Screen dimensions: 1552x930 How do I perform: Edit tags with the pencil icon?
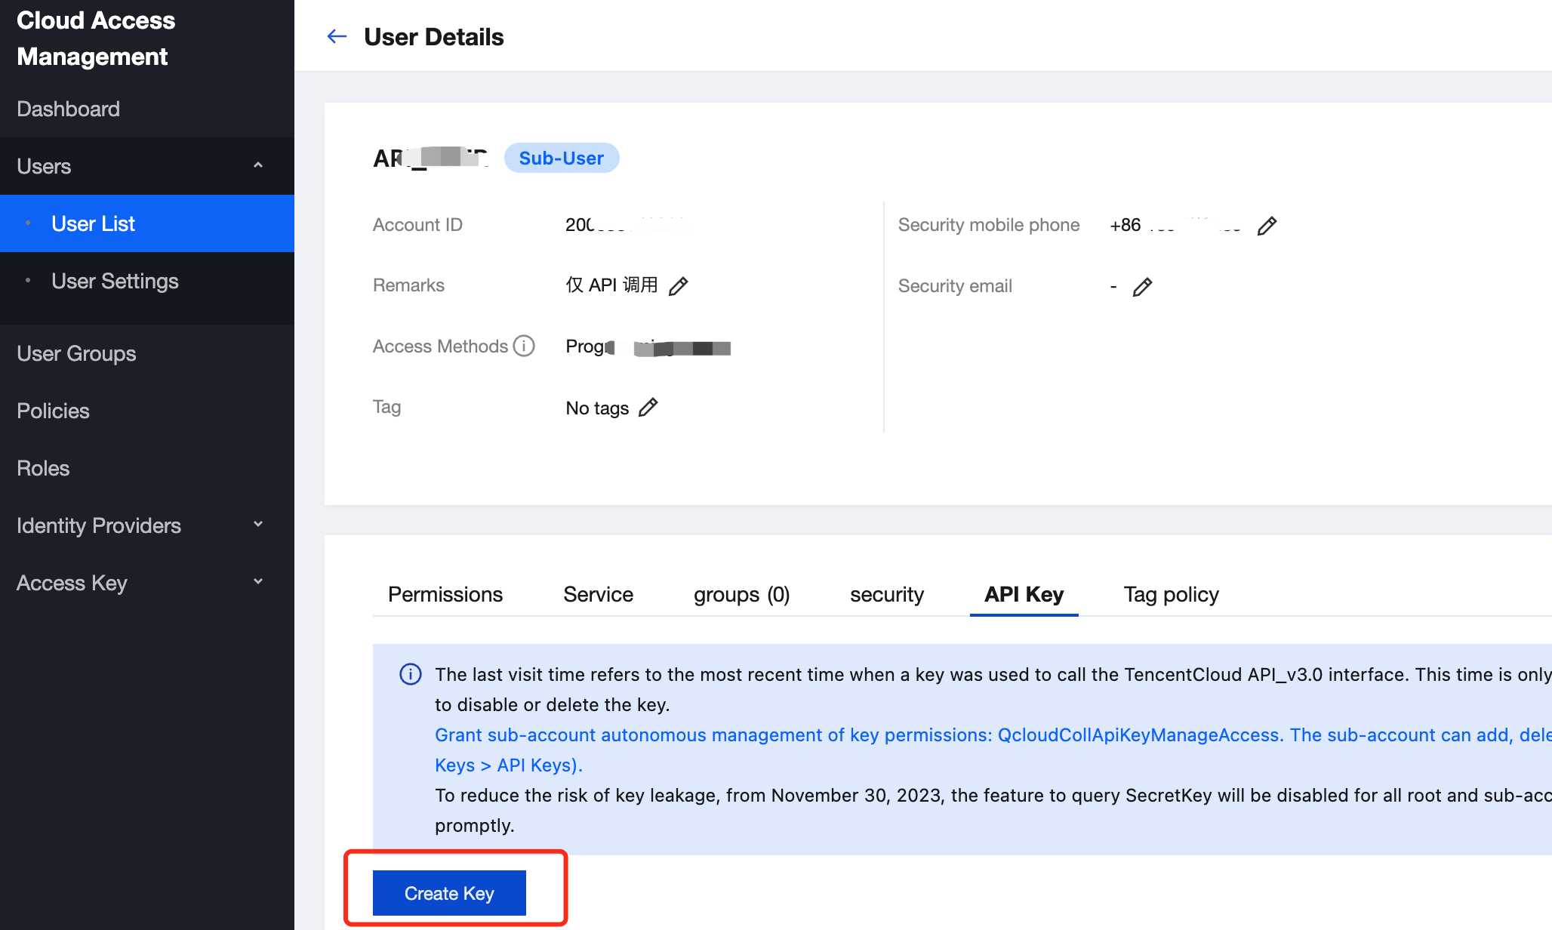coord(648,408)
